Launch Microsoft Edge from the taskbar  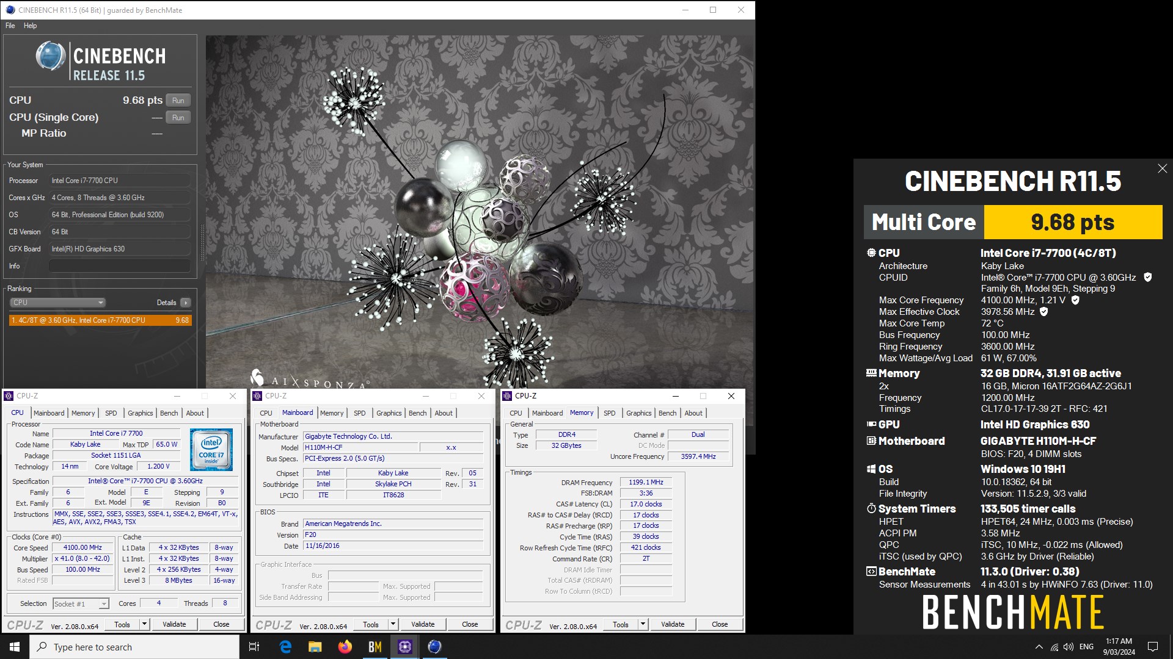(x=285, y=647)
